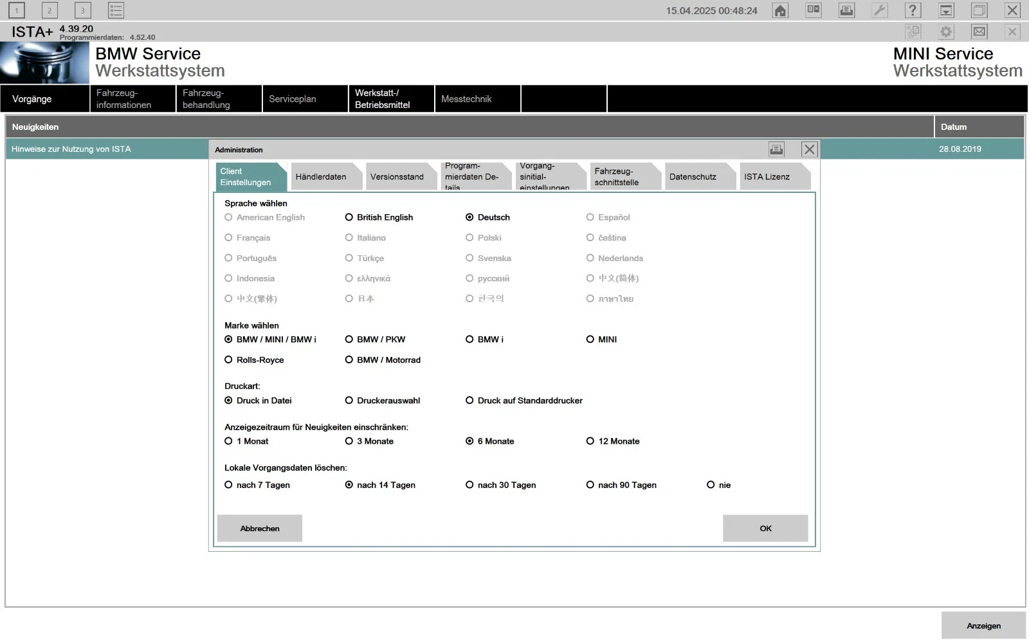Screen dimensions: 1029x643
Task: Select Deutsch language option
Action: click(x=487, y=217)
